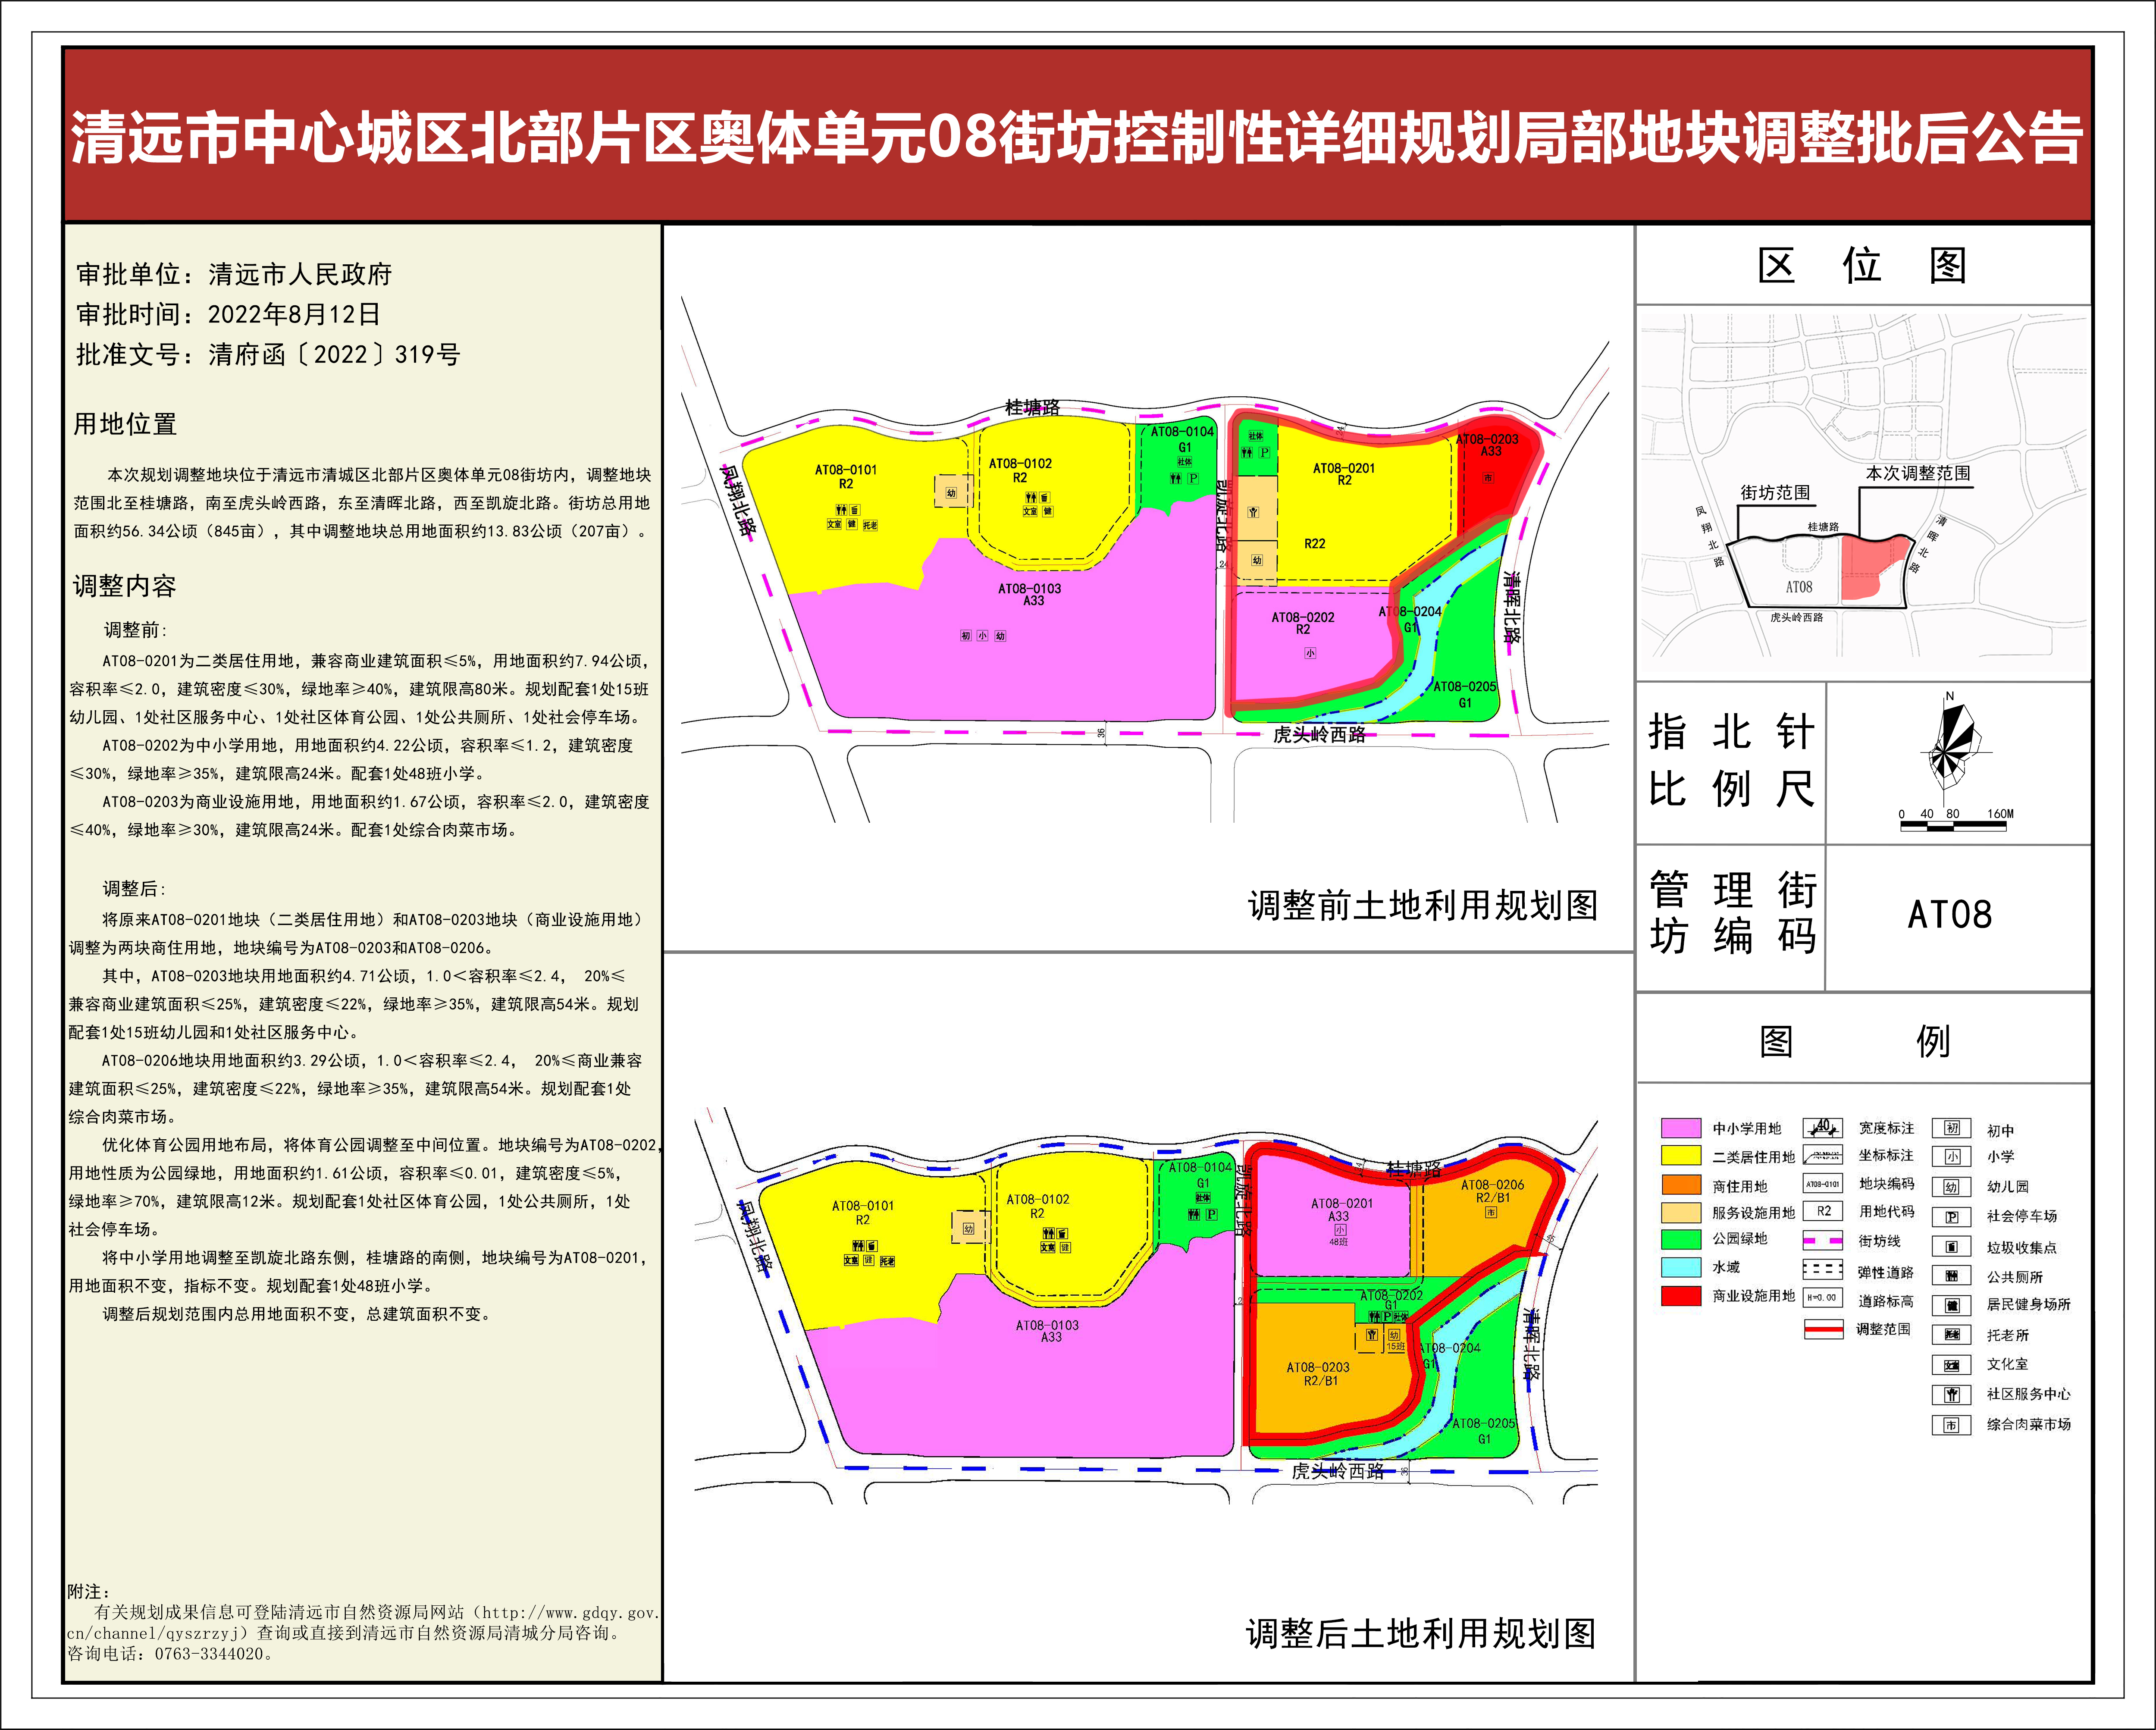Click the 托老所 legend symbol
This screenshot has width=2156, height=1730.
[x=1951, y=1335]
